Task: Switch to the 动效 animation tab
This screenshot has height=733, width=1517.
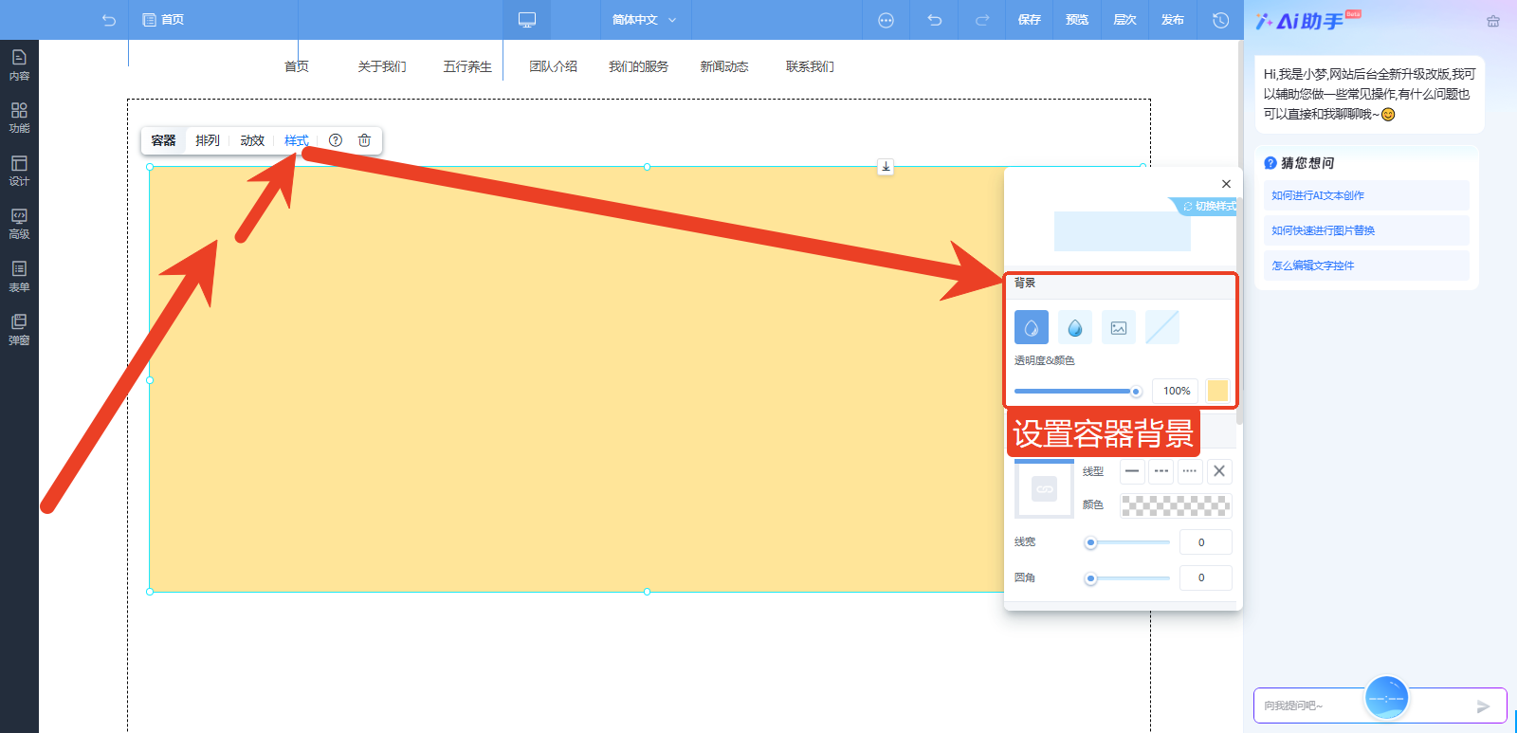Action: (x=252, y=140)
